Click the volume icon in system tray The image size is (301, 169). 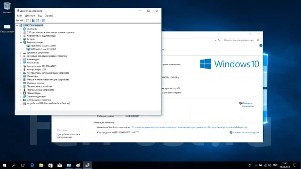click(x=269, y=165)
